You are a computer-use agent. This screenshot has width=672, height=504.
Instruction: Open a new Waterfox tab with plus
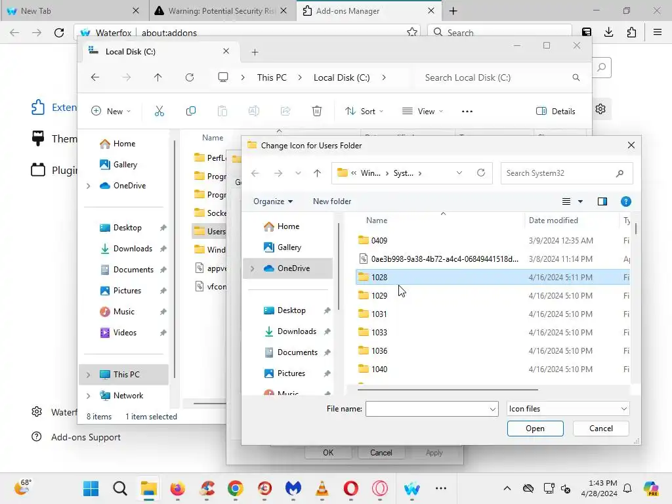click(x=453, y=11)
